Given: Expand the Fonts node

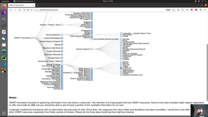Looking at the screenshot, I should pos(92,28).
